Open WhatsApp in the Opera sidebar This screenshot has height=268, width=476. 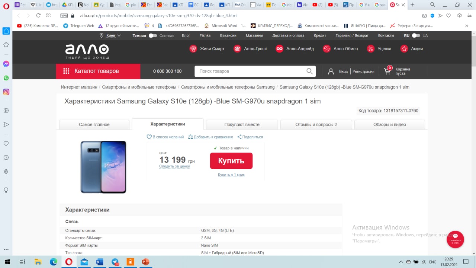pos(6,78)
